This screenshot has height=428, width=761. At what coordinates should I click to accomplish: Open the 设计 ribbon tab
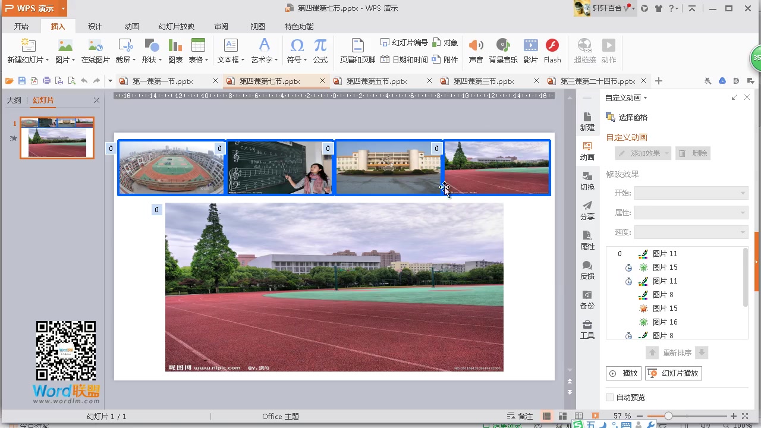pyautogui.click(x=95, y=26)
